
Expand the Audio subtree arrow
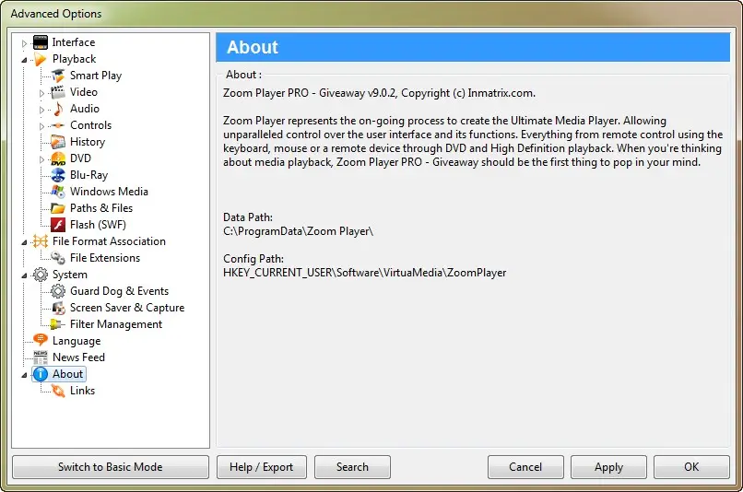pos(41,110)
